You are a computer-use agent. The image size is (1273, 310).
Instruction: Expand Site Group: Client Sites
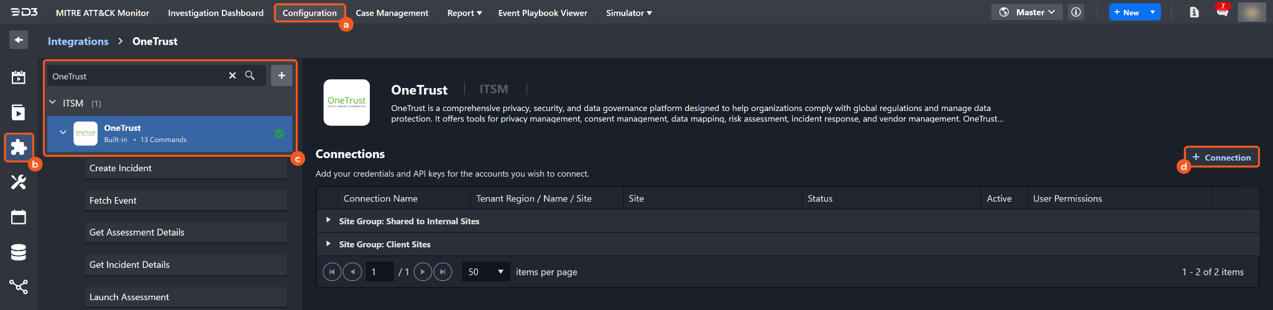tap(328, 244)
